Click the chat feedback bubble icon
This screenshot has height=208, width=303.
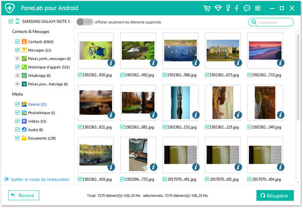[x=247, y=8]
